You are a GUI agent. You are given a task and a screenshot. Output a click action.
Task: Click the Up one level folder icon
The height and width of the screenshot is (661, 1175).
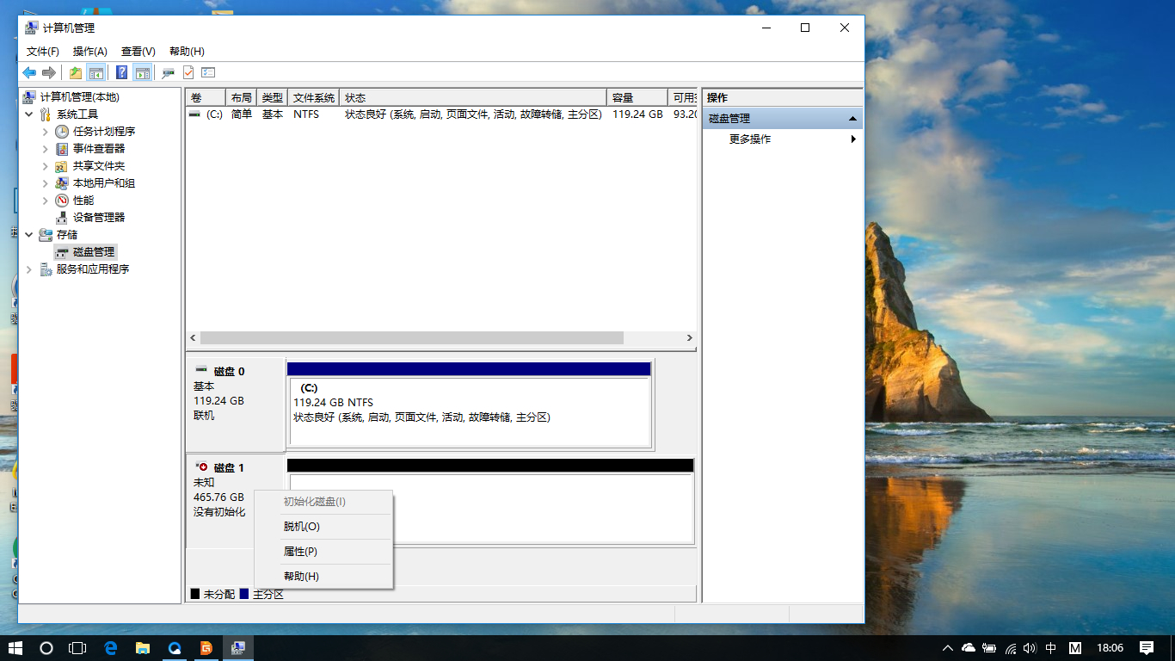(76, 73)
